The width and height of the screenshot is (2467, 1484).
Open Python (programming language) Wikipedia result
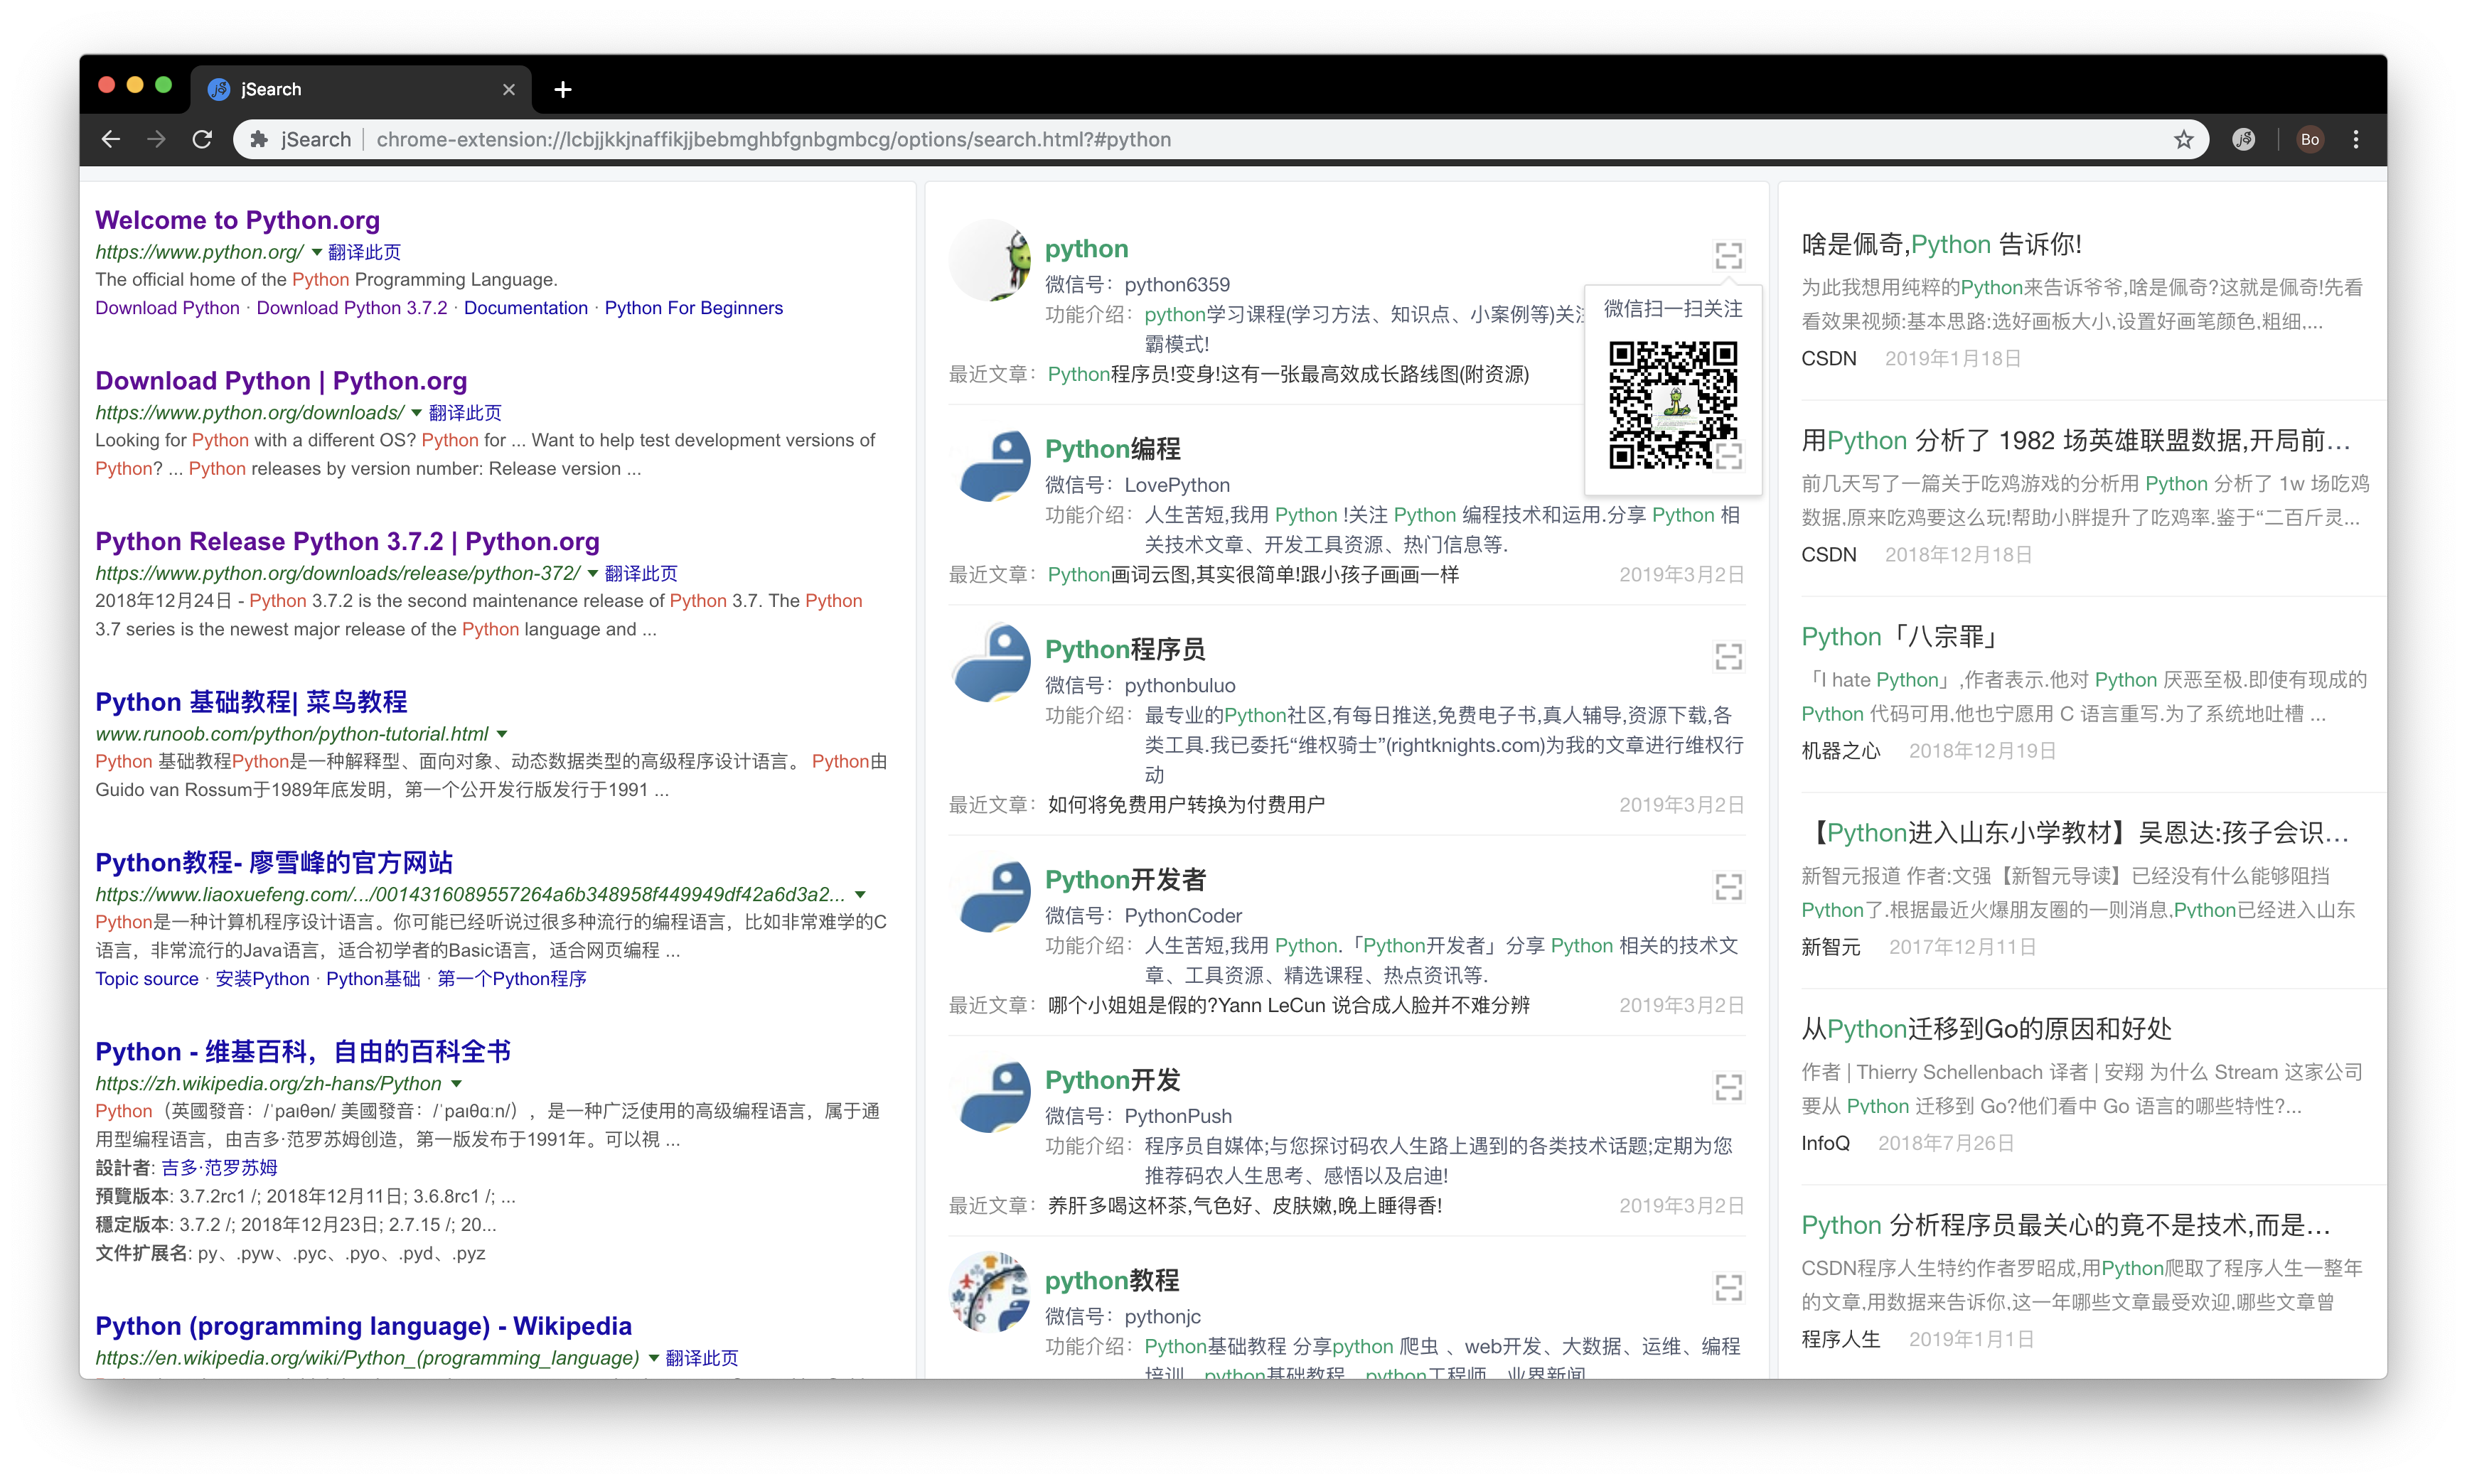coord(363,1326)
